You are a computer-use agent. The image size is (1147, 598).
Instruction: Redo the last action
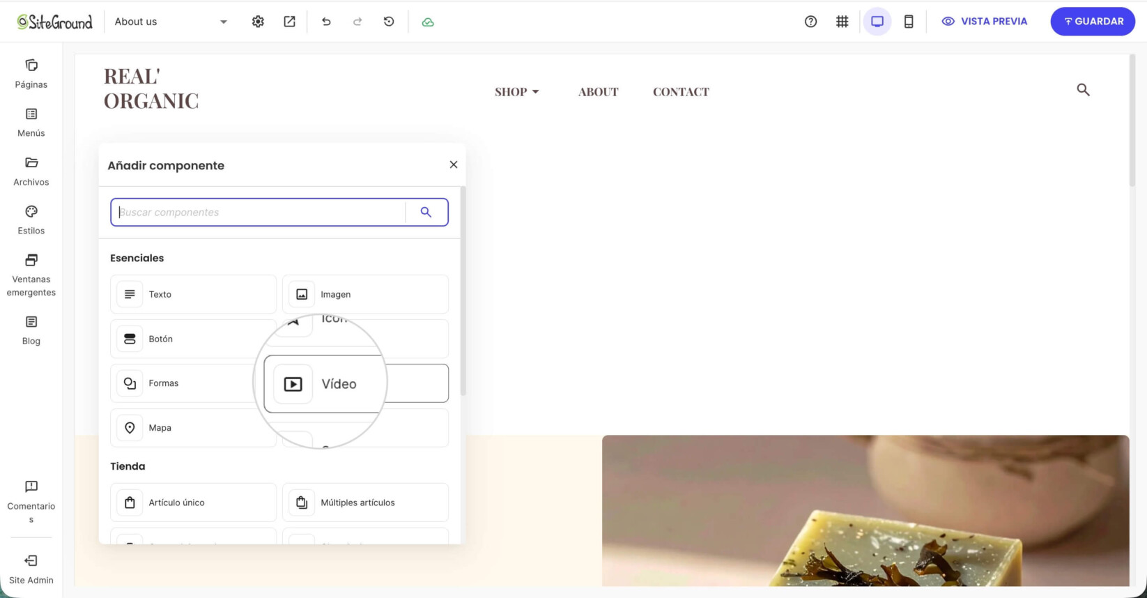357,22
